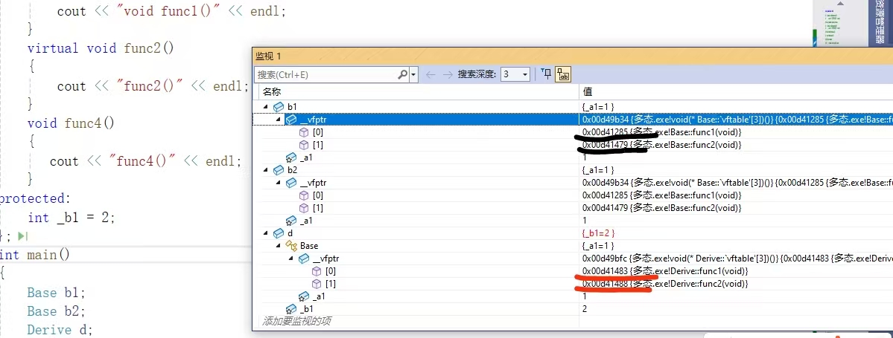The height and width of the screenshot is (338, 893).
Task: Click code line 'void func4()'
Action: 71,123
